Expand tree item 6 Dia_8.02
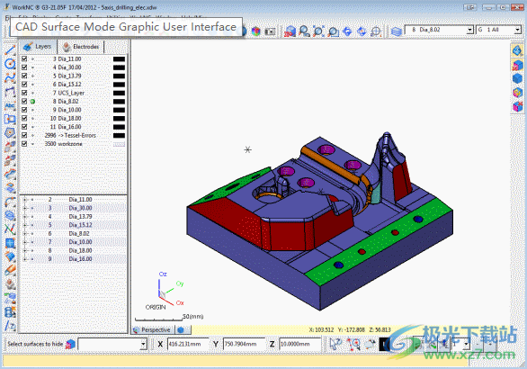The height and width of the screenshot is (369, 527). 25,233
